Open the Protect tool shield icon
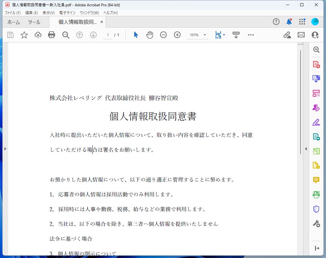This screenshot has height=258, width=326. click(x=316, y=209)
